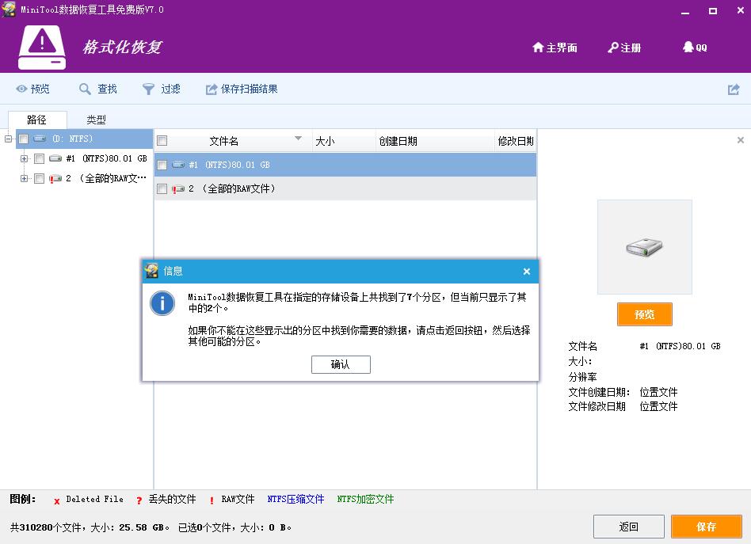The height and width of the screenshot is (544, 751).
Task: Maximize the MiniTool window
Action: coord(713,11)
